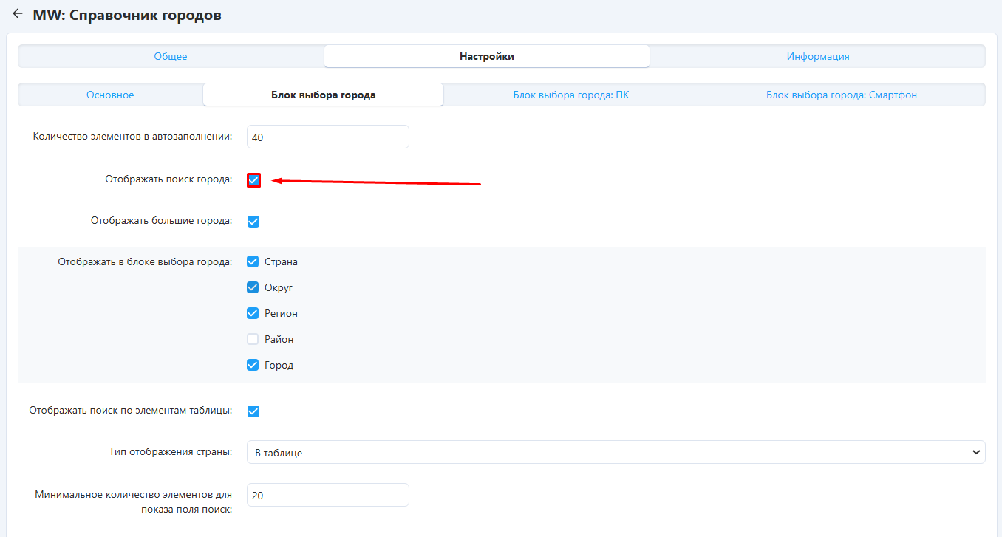Open the Информация tab

[x=817, y=56]
